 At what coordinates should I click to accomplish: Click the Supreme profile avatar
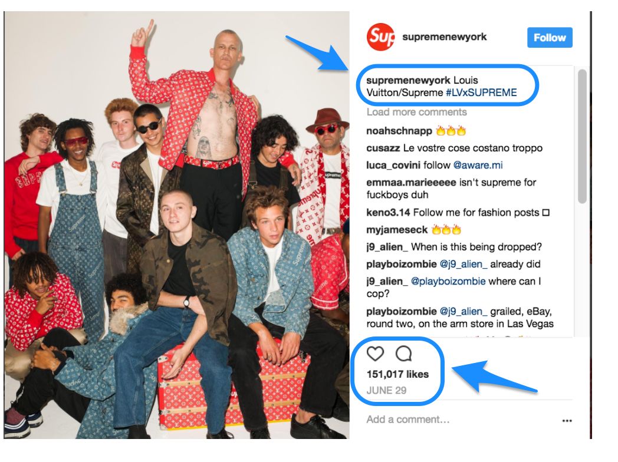pyautogui.click(x=381, y=37)
